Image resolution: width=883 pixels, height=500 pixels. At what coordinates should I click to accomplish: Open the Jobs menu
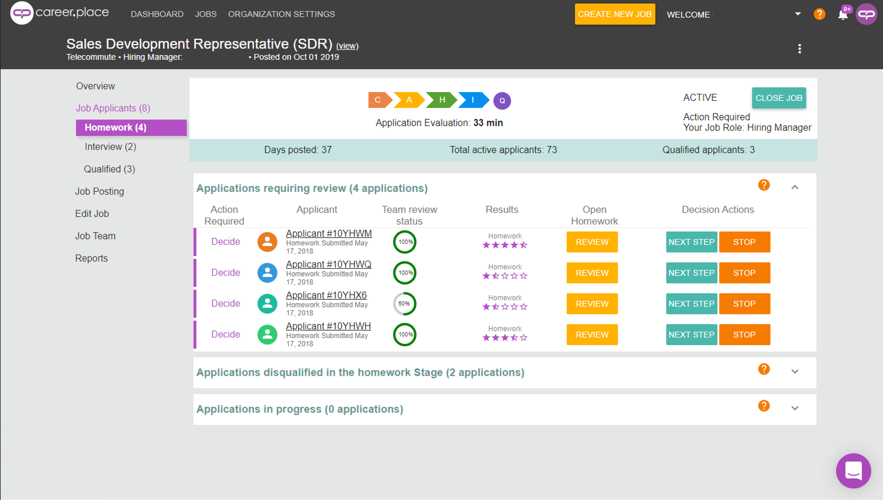pos(205,14)
